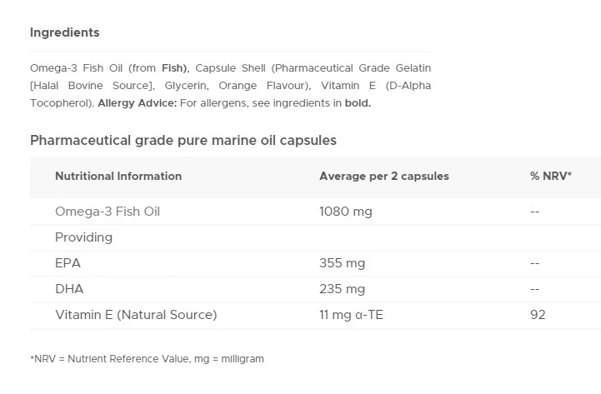Click the Average per 2 capsules header
This screenshot has width=601, height=394.
coord(383,176)
